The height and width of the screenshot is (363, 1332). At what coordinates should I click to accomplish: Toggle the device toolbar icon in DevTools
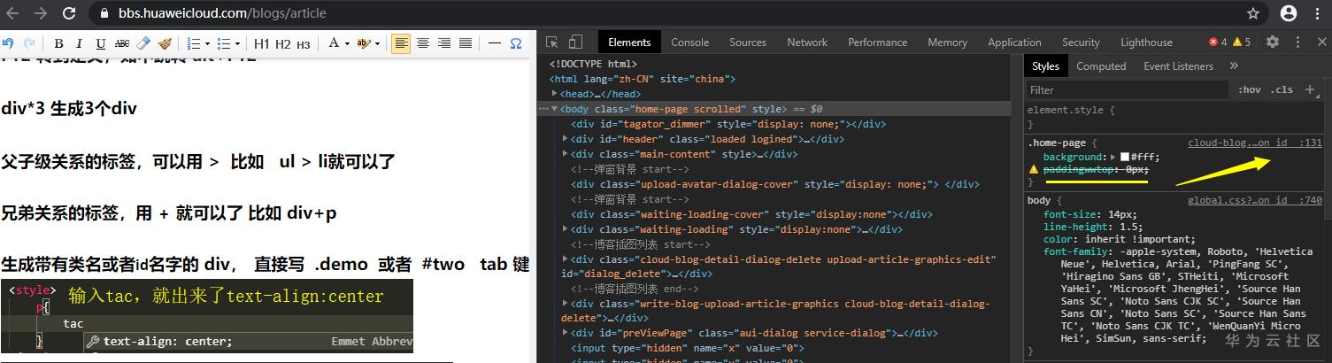point(575,42)
